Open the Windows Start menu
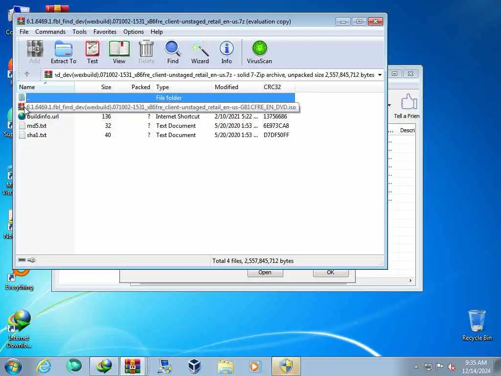 pyautogui.click(x=13, y=366)
